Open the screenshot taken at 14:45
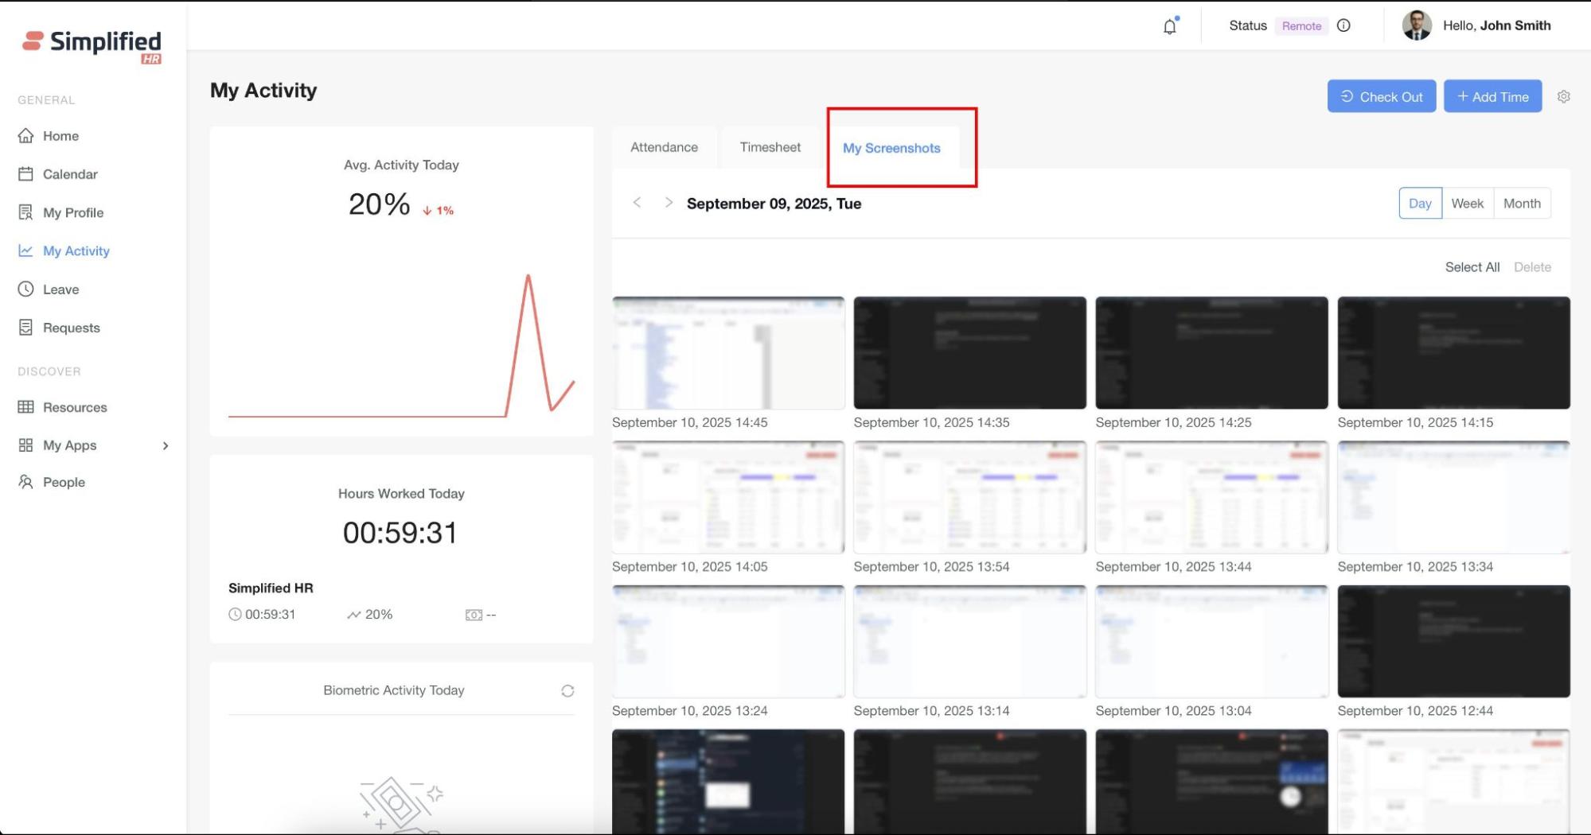This screenshot has height=835, width=1591. pyautogui.click(x=727, y=353)
